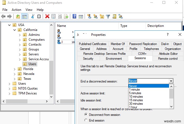Switch to the Account tab
The width and height of the screenshot is (184, 124).
coord(118,49)
